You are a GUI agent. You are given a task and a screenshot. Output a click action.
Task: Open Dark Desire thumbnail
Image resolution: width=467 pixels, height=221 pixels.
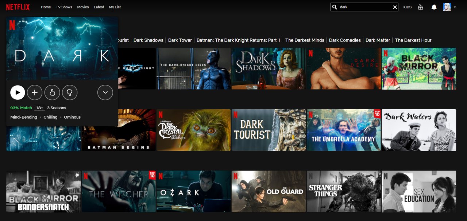click(344, 68)
